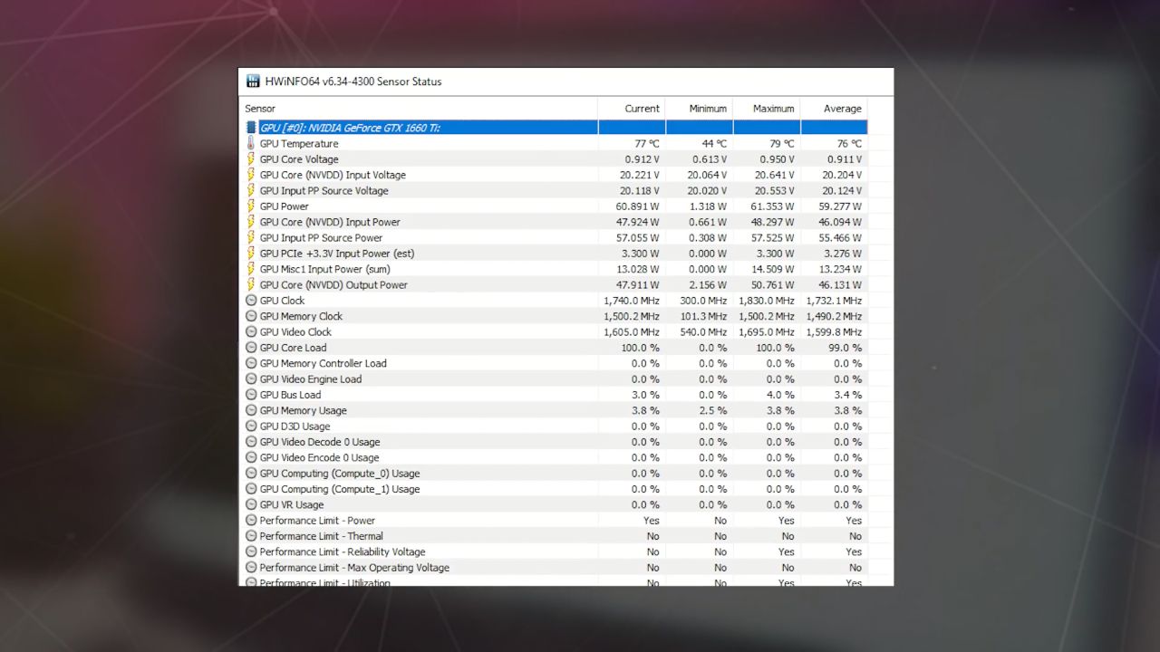Select the GPU [#0]: NVIDIA GeForce GTX 1660 Ti row
The height and width of the screenshot is (652, 1160).
[350, 128]
